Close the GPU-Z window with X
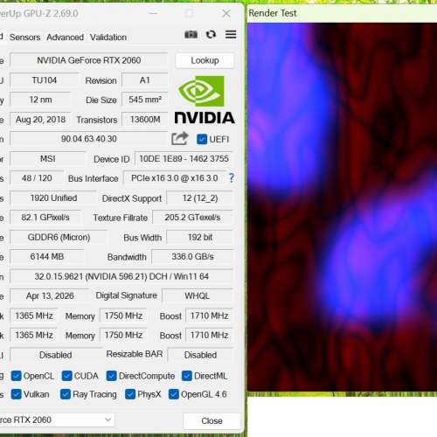This screenshot has width=437, height=437. 226,13
